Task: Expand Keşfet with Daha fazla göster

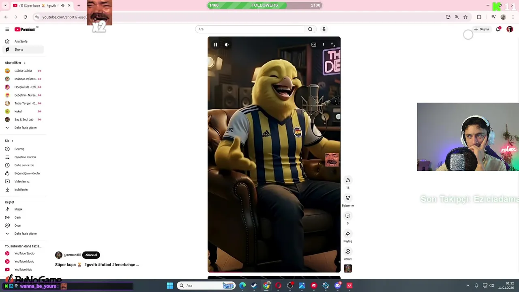Action: [x=23, y=234]
